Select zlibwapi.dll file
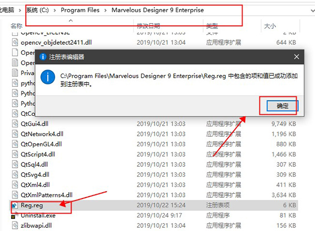Image resolution: width=315 pixels, height=231 pixels. pos(36,226)
